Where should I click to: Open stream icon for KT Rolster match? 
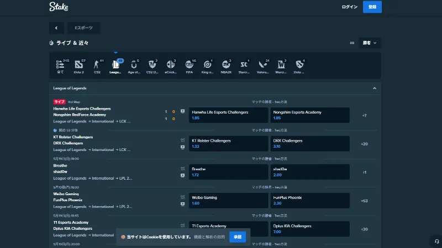coord(183,147)
